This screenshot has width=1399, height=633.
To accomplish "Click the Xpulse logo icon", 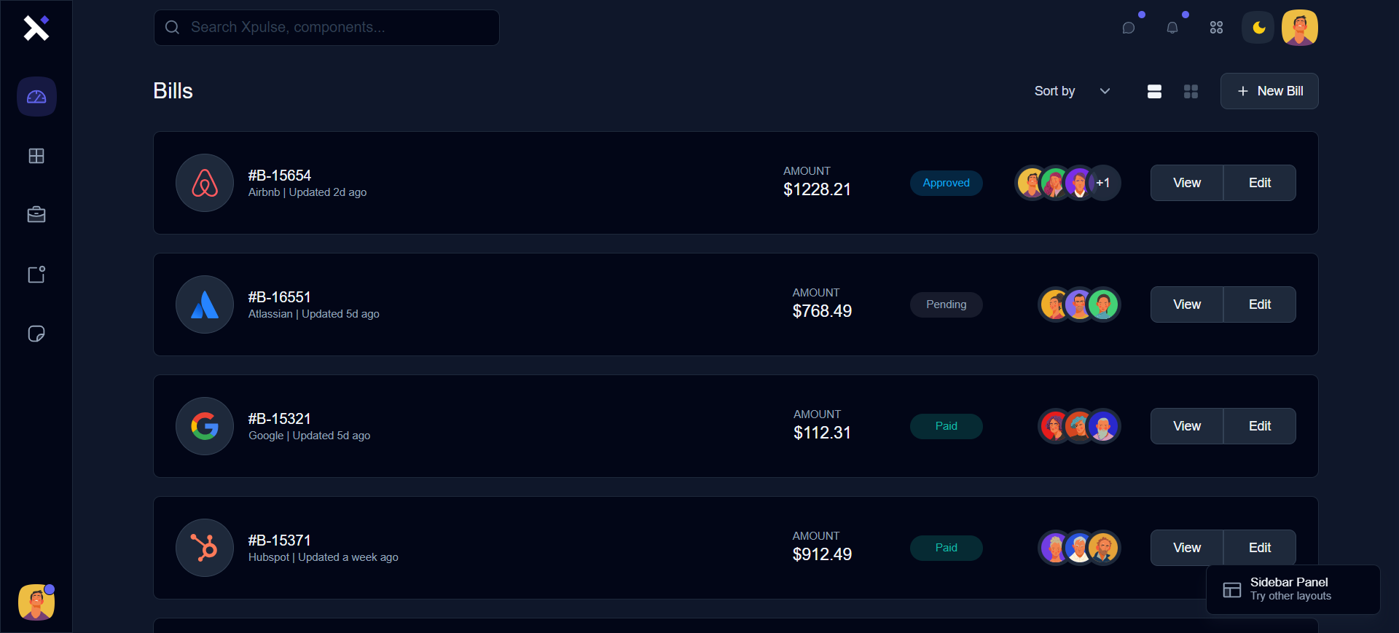I will 36,28.
